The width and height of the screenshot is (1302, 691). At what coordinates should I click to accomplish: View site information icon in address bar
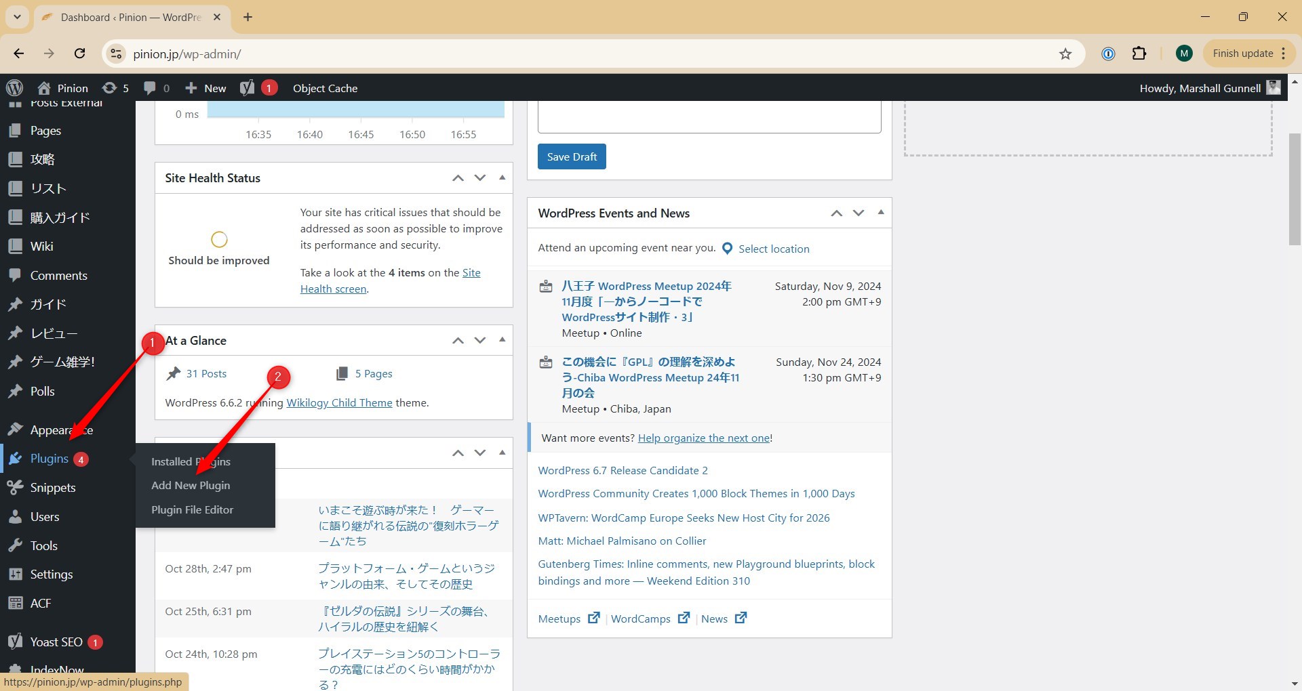click(x=117, y=54)
